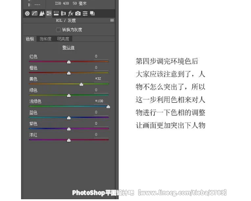Open the Presets sliders icon
This screenshot has height=201, width=251.
pos(85,13)
